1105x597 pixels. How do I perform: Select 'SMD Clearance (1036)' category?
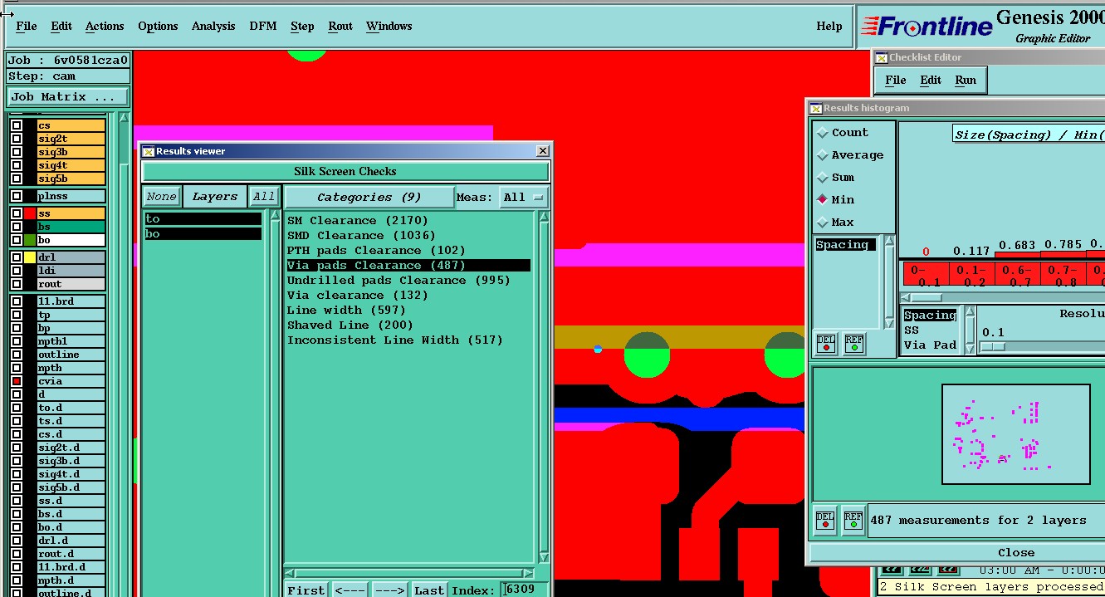[x=361, y=236]
